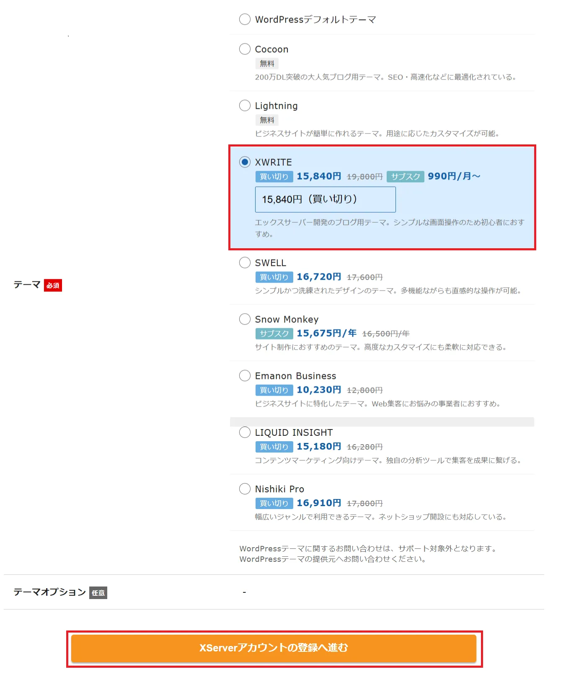The height and width of the screenshot is (674, 566).
Task: Click the Nishiki Pro theme name
Action: pos(279,489)
